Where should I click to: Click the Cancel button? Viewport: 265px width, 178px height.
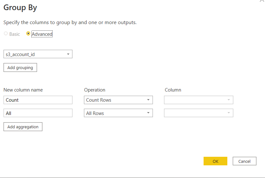(x=244, y=161)
